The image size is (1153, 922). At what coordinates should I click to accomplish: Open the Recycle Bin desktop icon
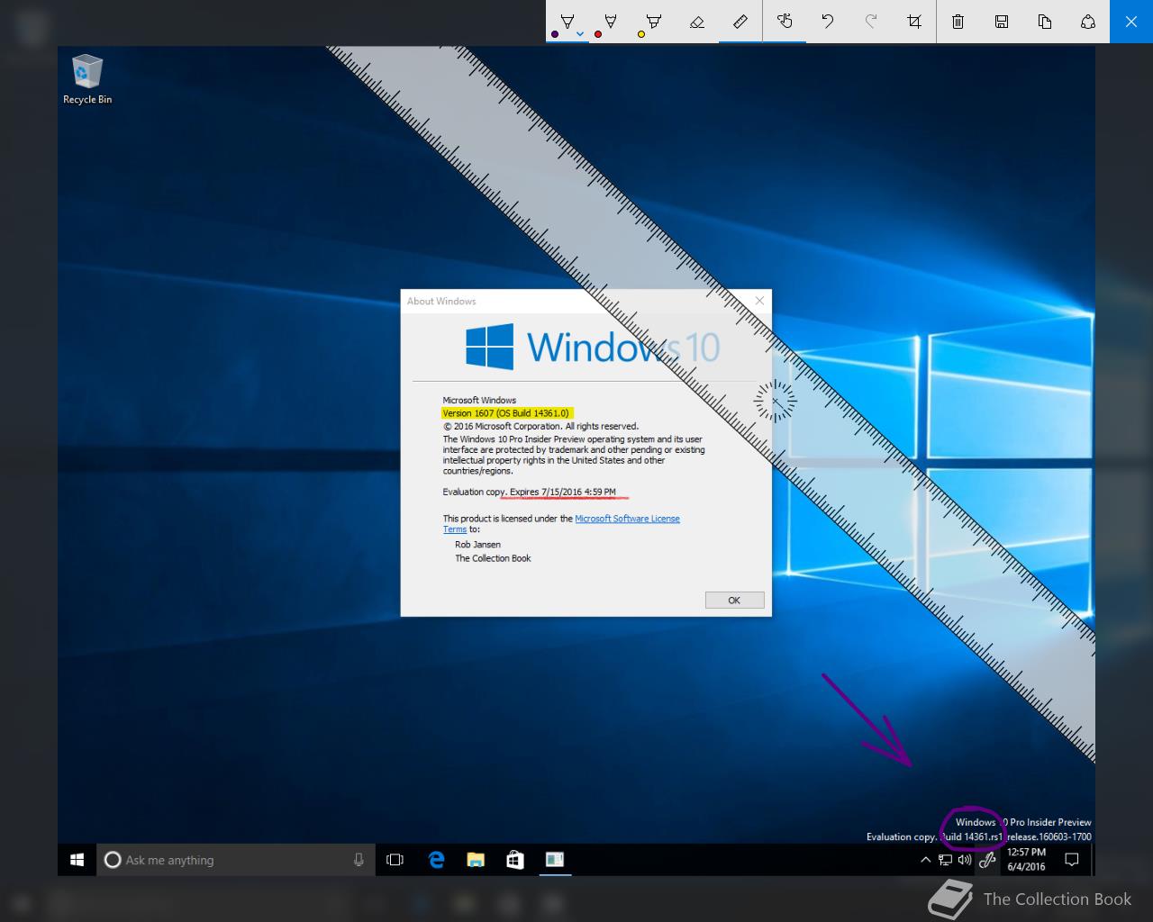point(87,80)
